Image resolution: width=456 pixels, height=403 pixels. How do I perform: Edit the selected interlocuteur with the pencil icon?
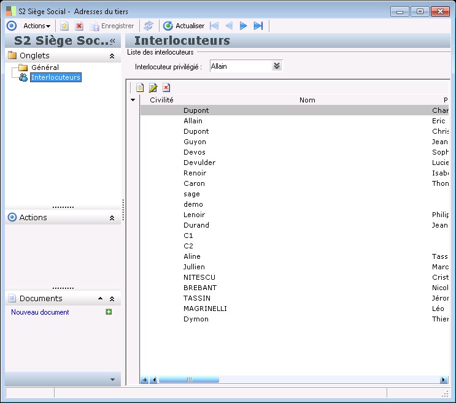tap(153, 88)
